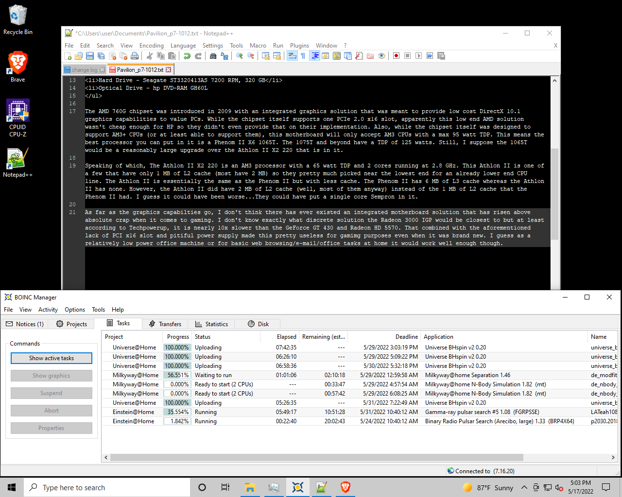Click the Show active tasks button
Screen dimensions: 622x497
coord(52,358)
